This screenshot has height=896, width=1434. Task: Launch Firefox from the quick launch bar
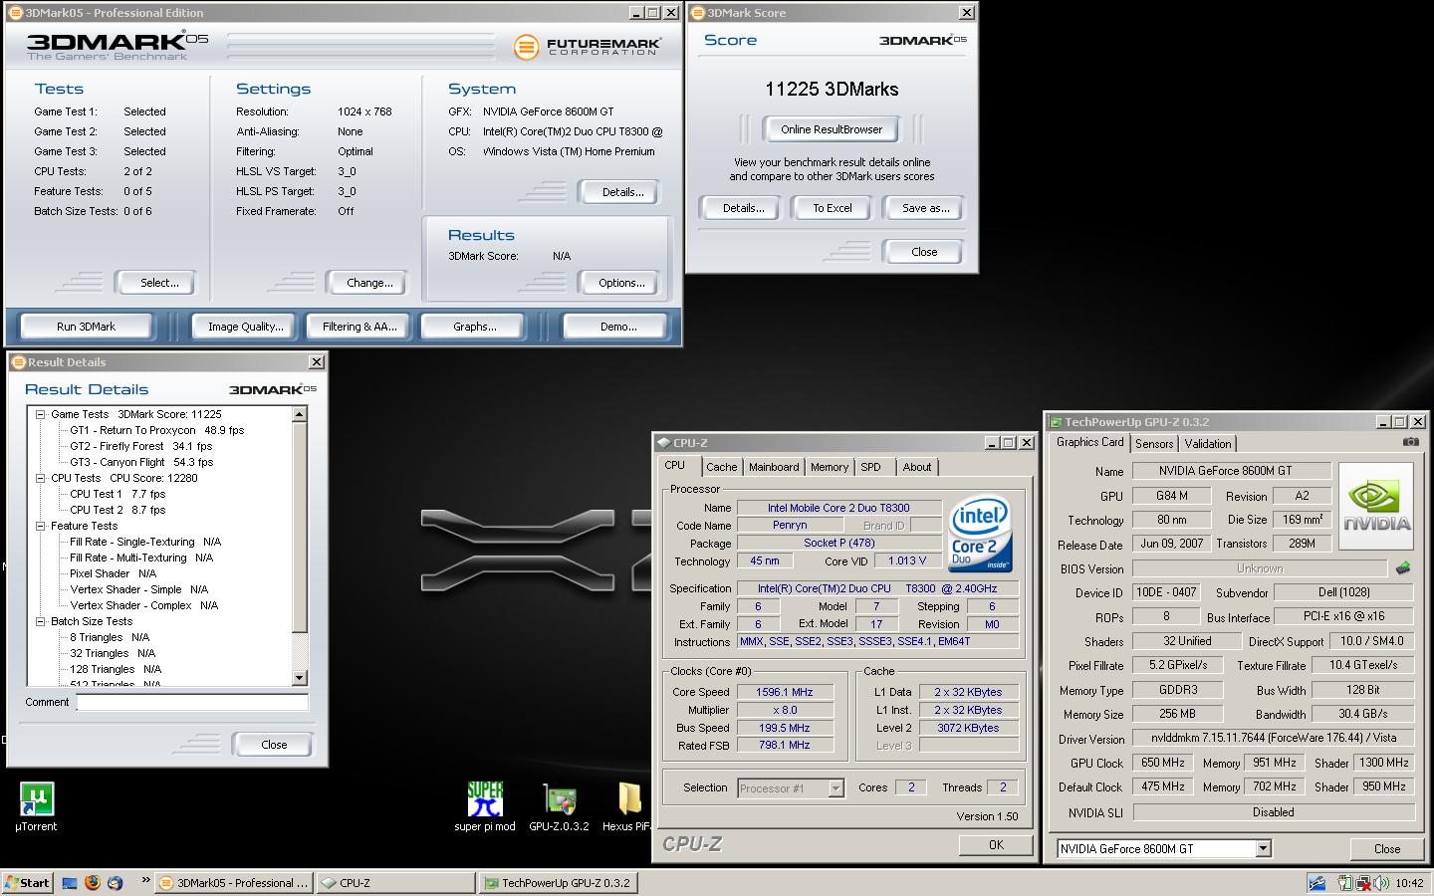[93, 882]
